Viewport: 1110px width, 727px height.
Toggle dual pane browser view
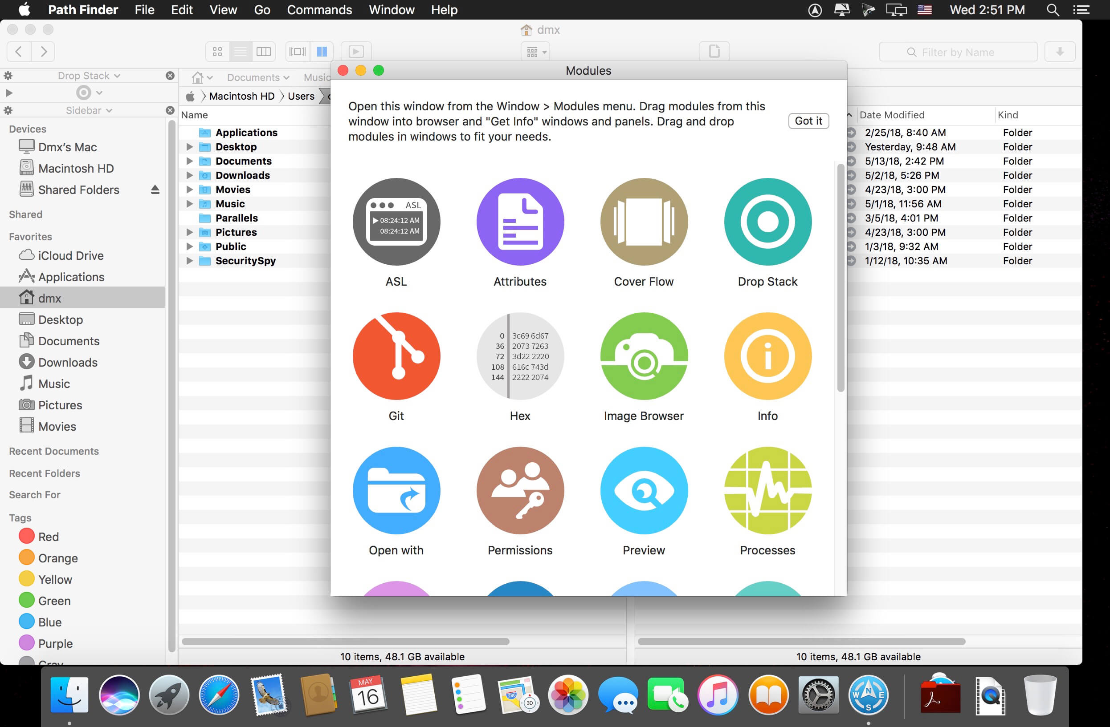pyautogui.click(x=322, y=51)
